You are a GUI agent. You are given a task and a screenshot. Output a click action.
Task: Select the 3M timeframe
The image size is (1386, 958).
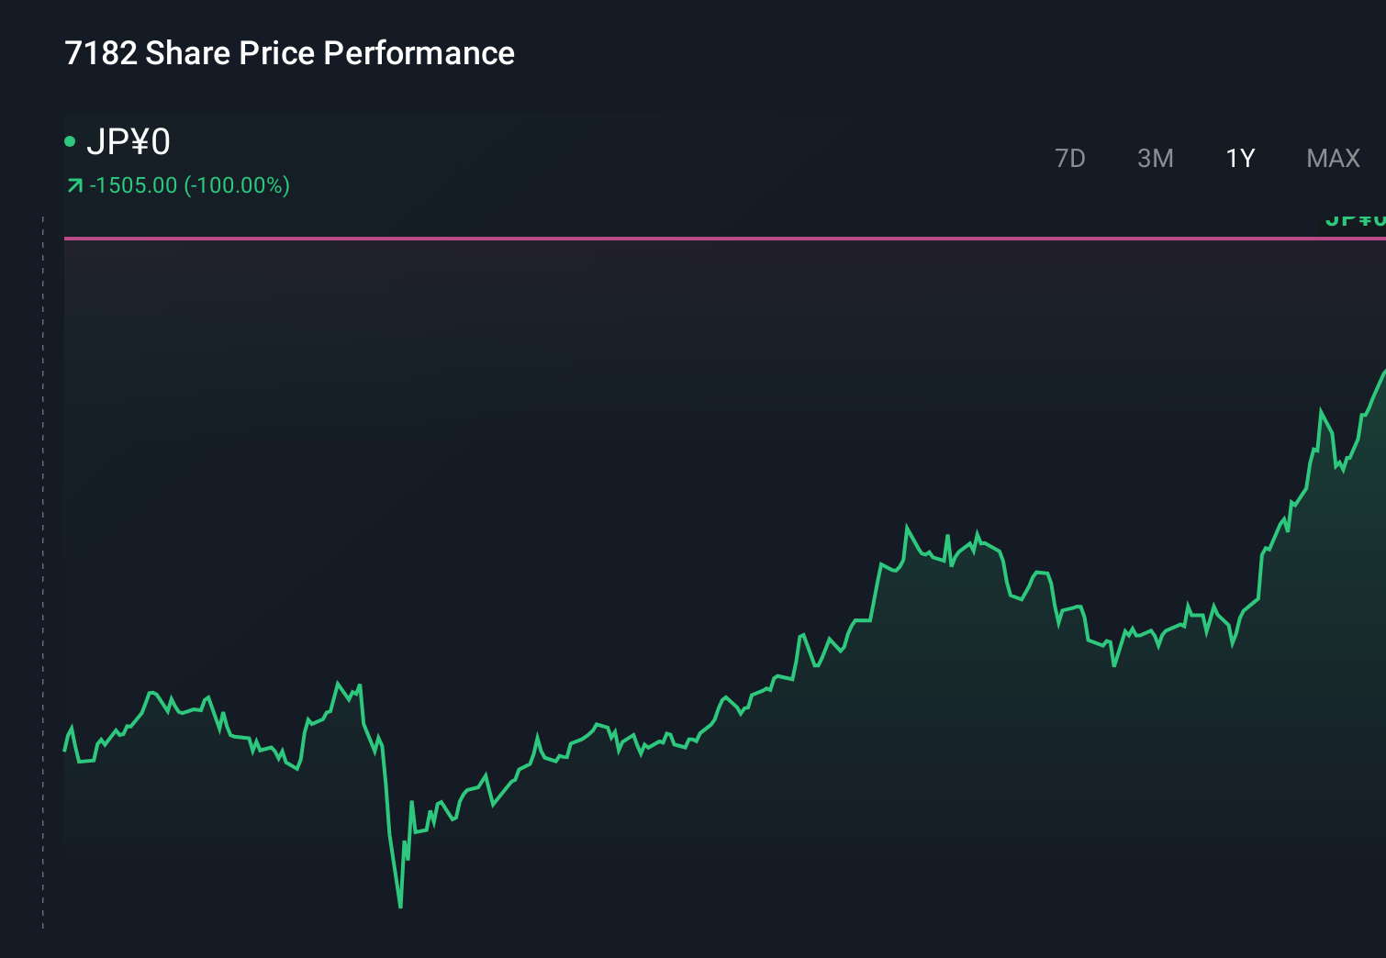1155,158
